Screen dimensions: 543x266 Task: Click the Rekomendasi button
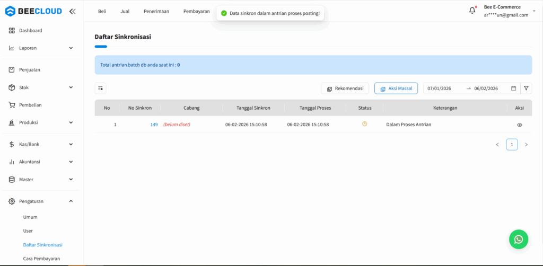[345, 88]
